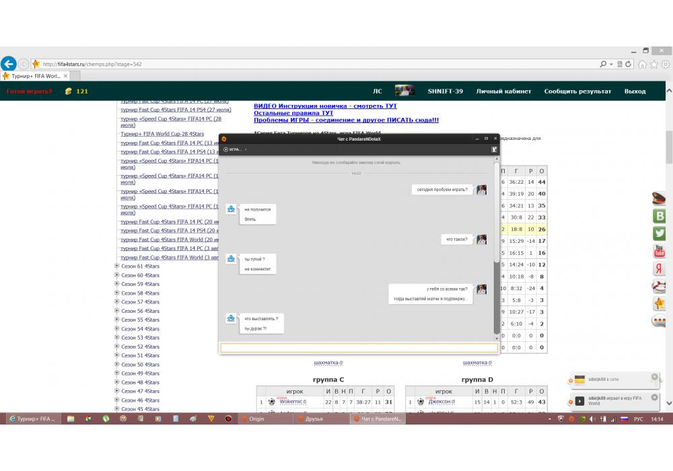Click the browser address bar URL

[92, 64]
